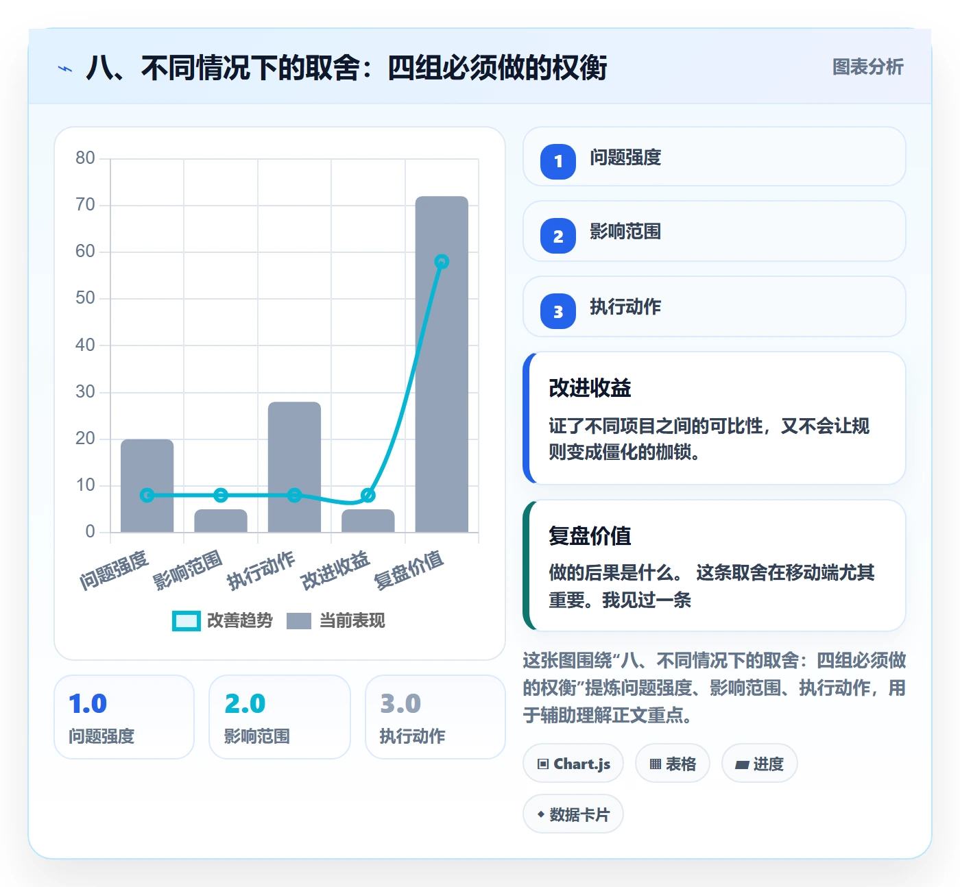Click the 表格 tag
The image size is (960, 887).
coord(673,763)
